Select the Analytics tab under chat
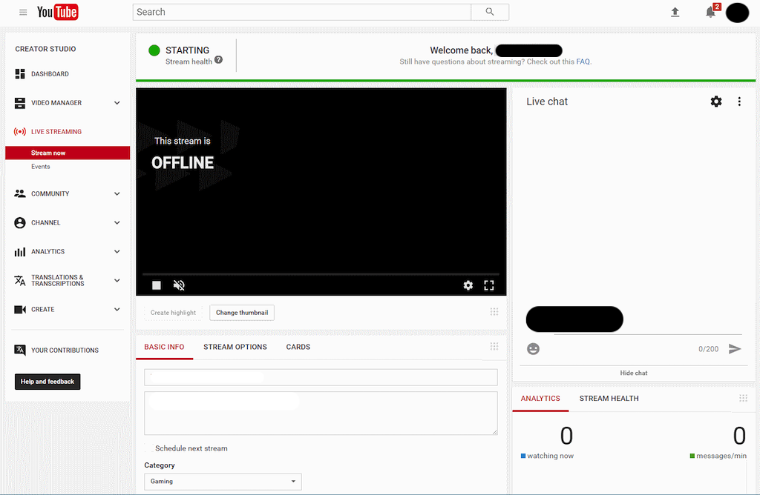 pos(540,399)
